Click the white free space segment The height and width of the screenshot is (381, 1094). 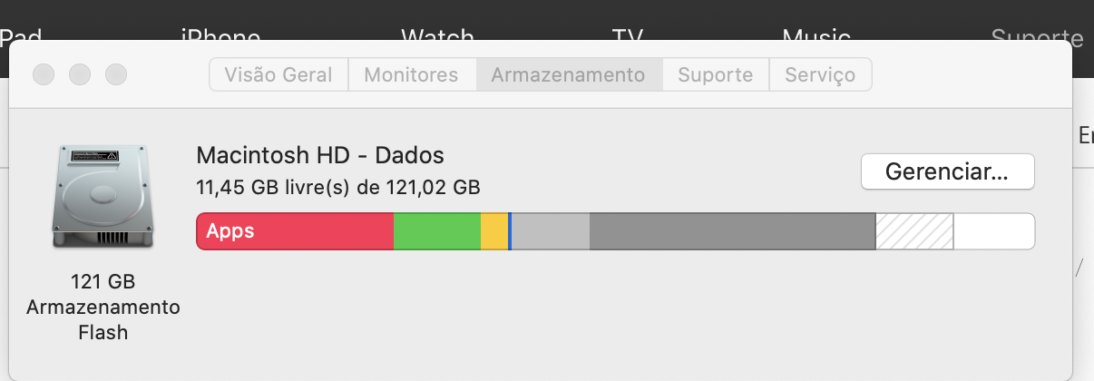[x=993, y=231]
